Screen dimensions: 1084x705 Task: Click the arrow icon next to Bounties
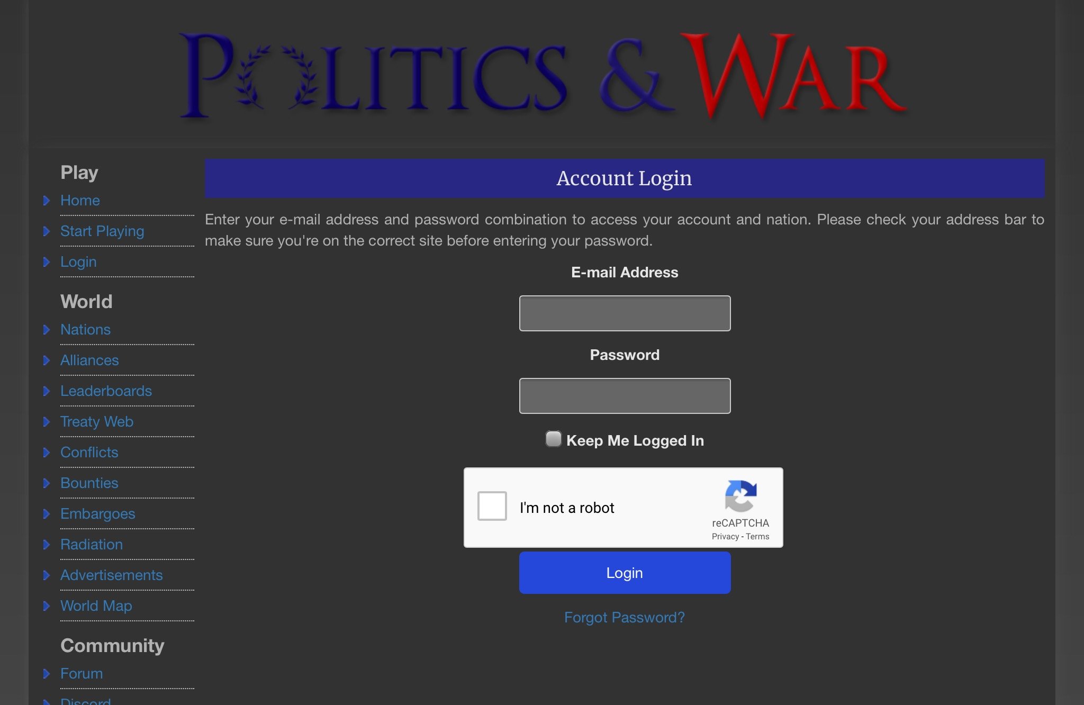[x=47, y=483]
